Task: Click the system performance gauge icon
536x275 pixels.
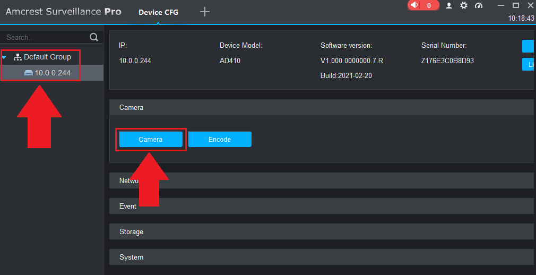Action: tap(479, 5)
